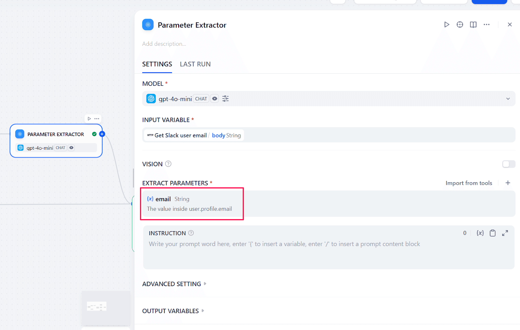Click Import from tools link
Viewport: 520px width, 330px height.
click(469, 183)
